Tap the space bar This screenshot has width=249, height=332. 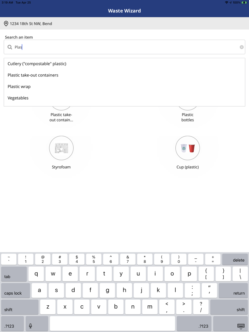[112, 323]
